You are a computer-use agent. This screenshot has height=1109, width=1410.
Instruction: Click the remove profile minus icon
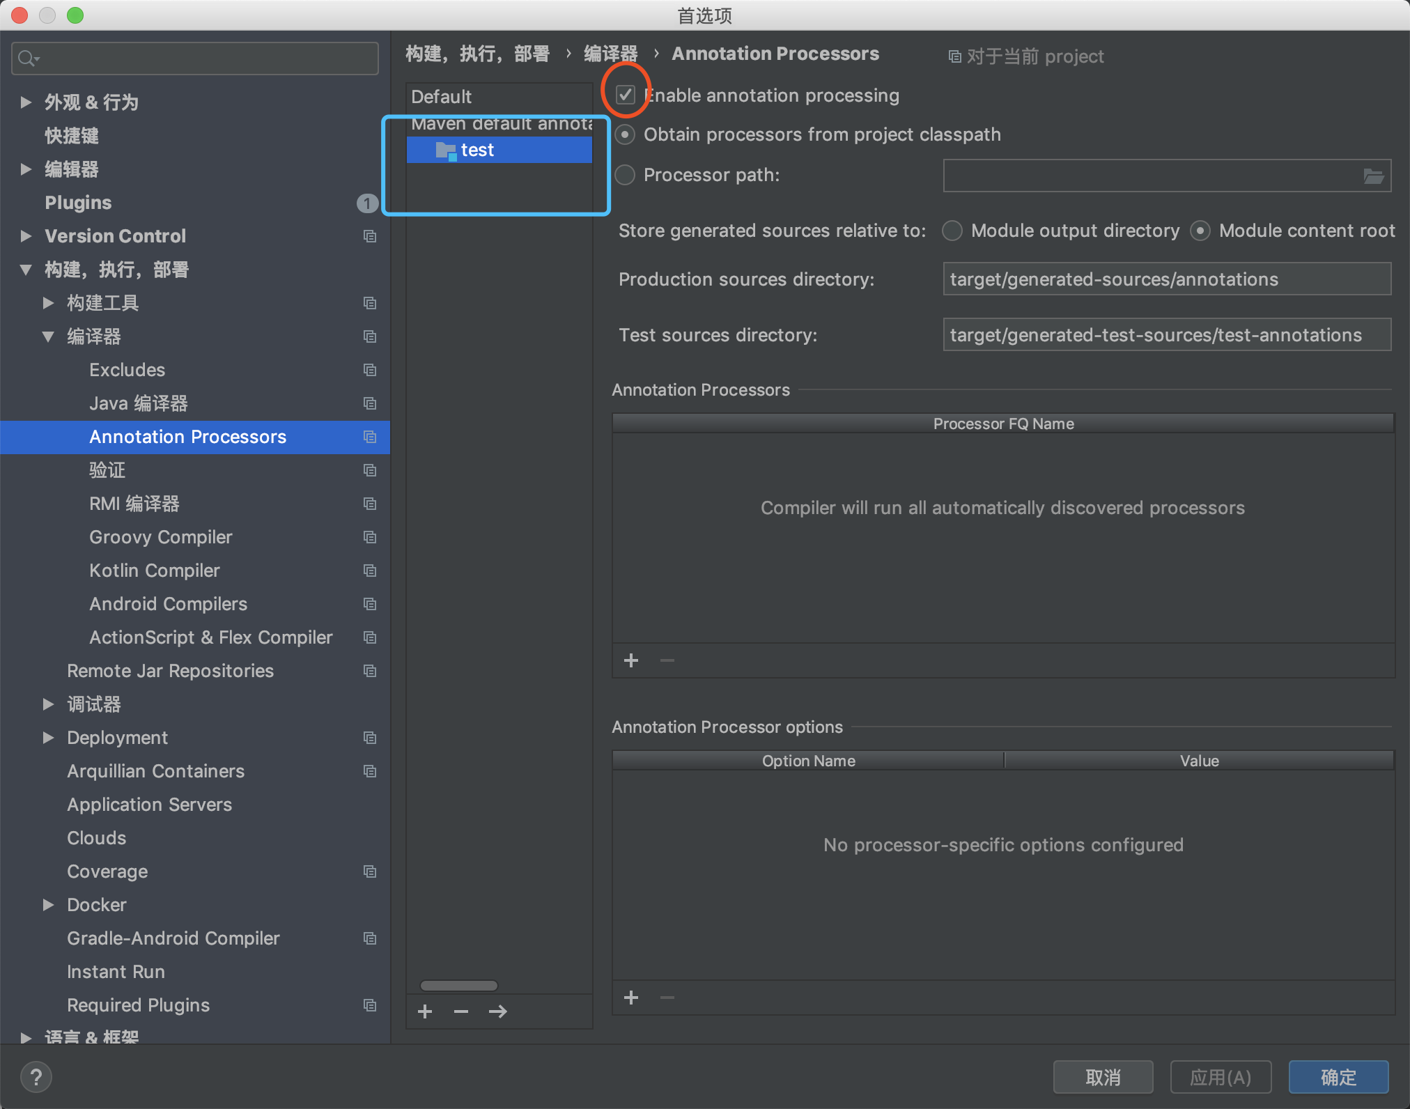(461, 1011)
